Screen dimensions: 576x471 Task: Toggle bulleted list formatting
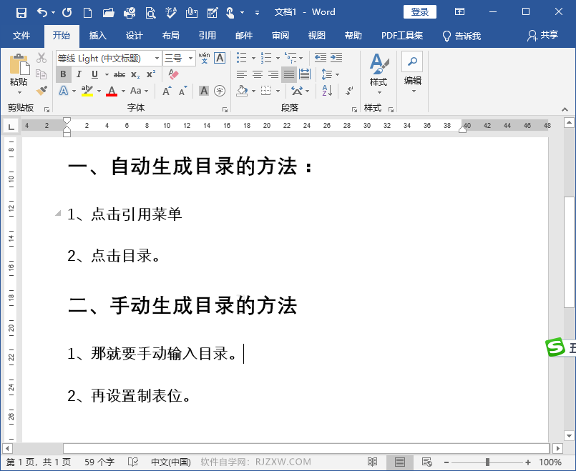(x=241, y=57)
